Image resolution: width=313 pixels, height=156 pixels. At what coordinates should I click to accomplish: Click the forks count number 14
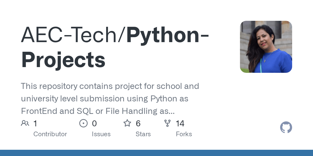point(180,123)
